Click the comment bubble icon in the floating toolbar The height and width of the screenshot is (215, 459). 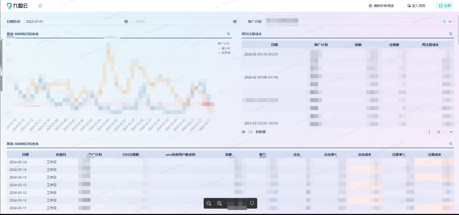point(252,203)
